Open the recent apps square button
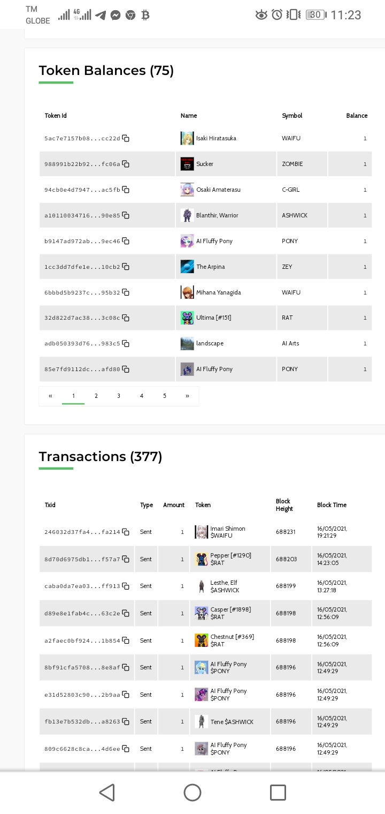This screenshot has width=385, height=814. (278, 792)
